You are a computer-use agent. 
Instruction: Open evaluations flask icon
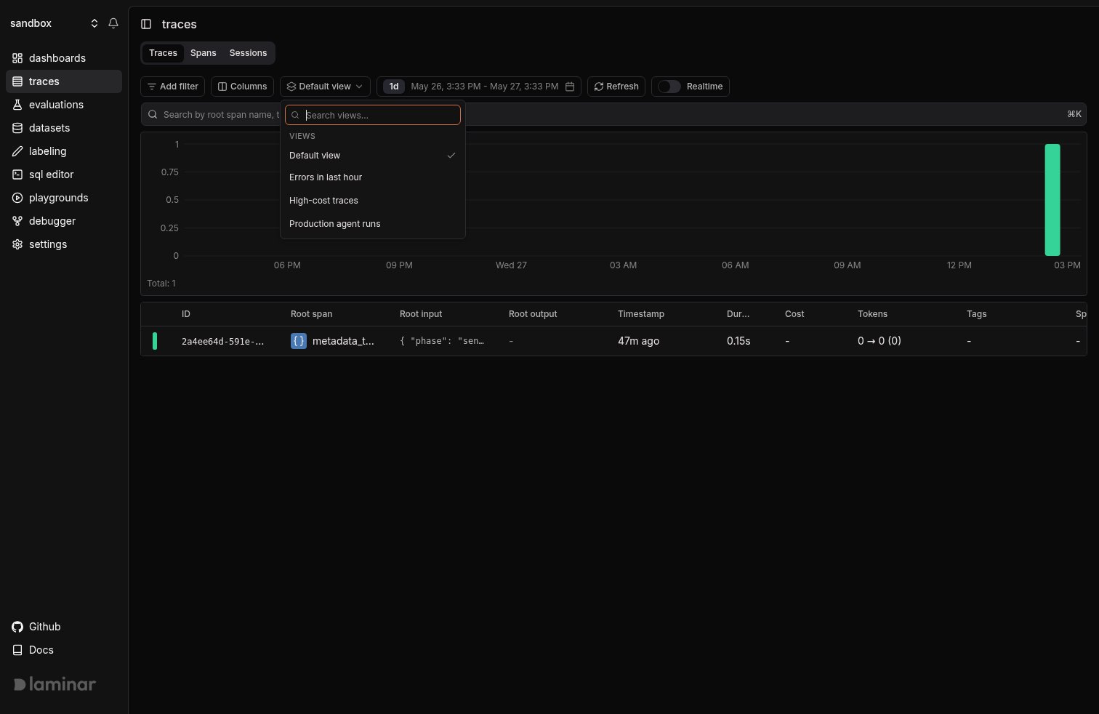tap(17, 105)
